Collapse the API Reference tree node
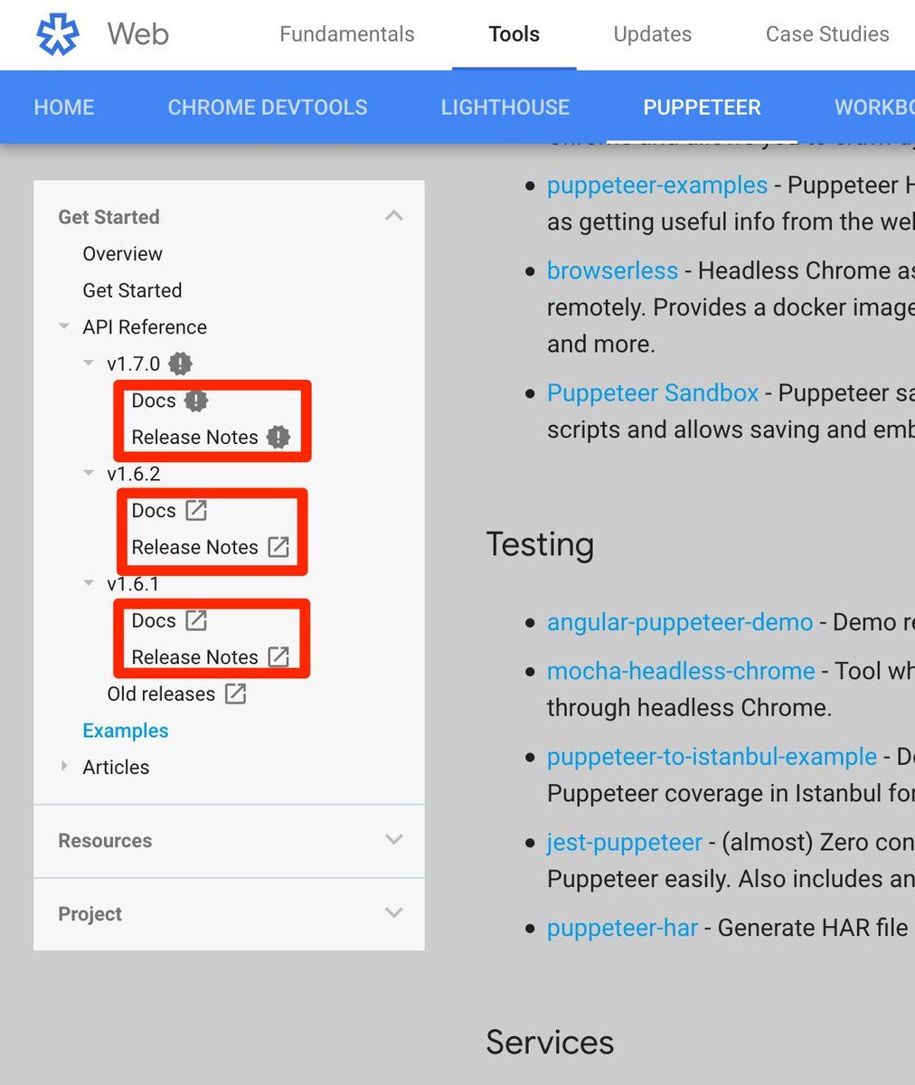 coord(64,326)
